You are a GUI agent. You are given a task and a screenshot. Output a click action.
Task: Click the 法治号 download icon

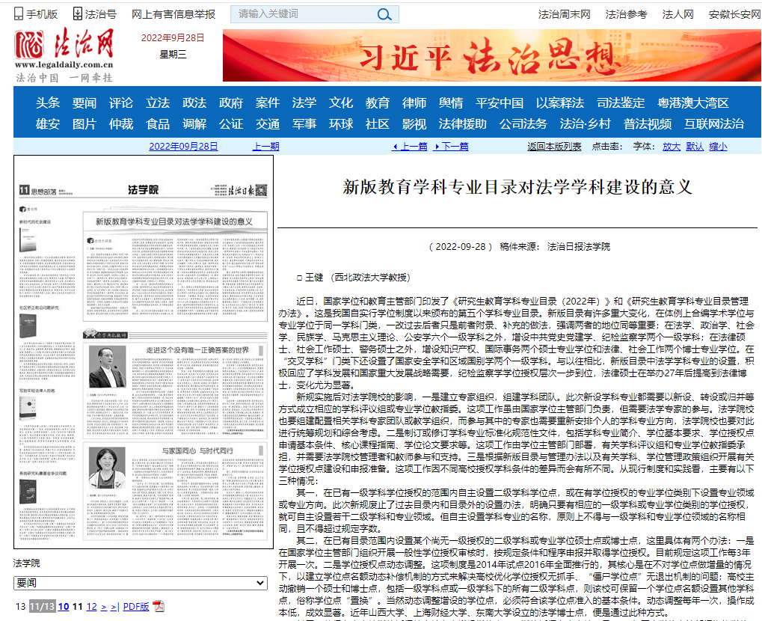79,14
